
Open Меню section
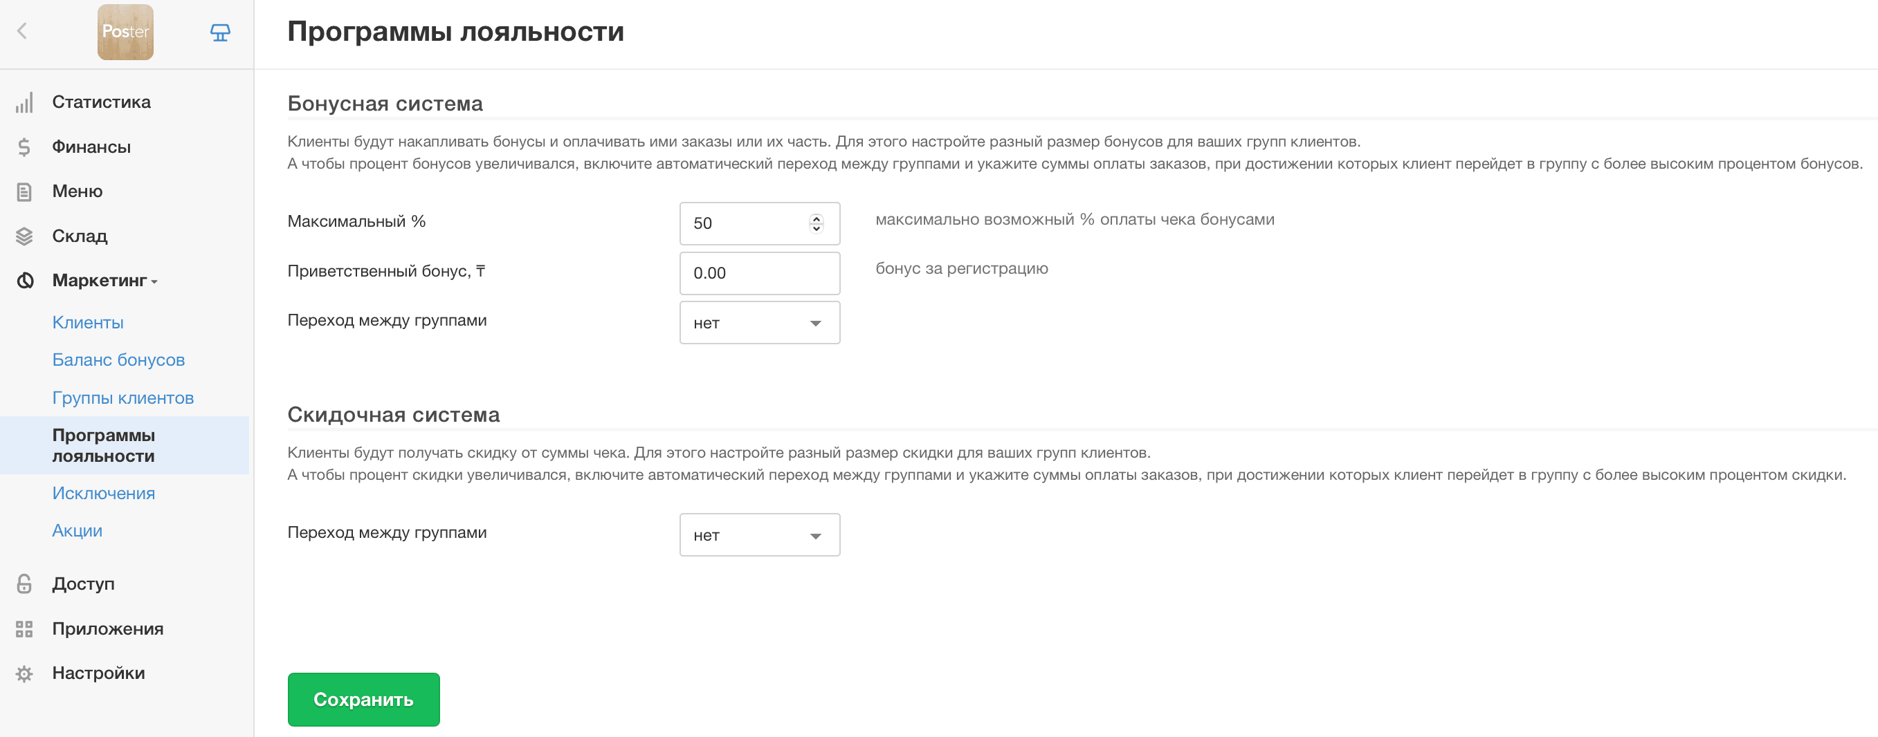tap(78, 192)
